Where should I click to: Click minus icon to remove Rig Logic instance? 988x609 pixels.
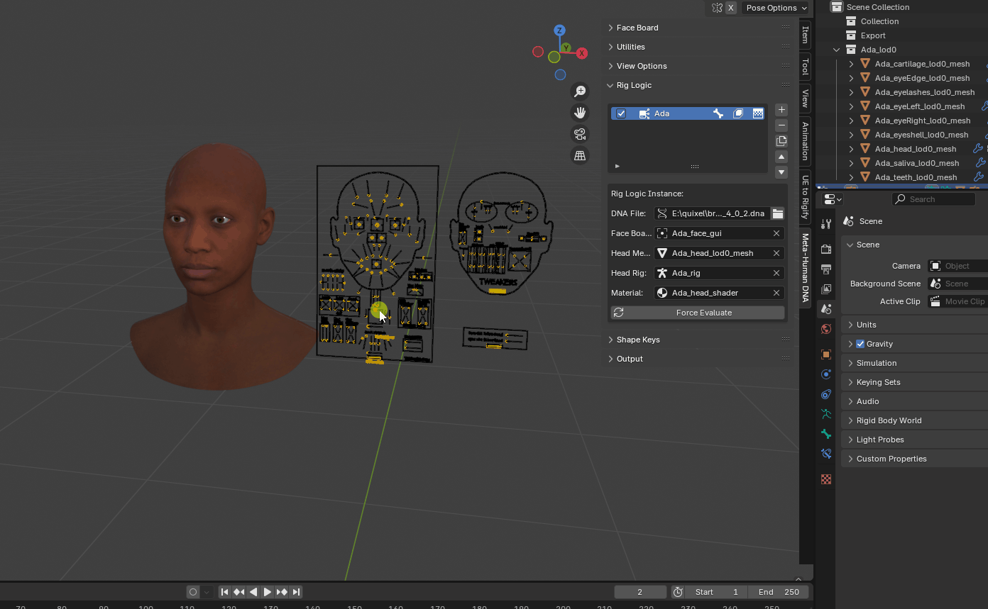(x=781, y=125)
